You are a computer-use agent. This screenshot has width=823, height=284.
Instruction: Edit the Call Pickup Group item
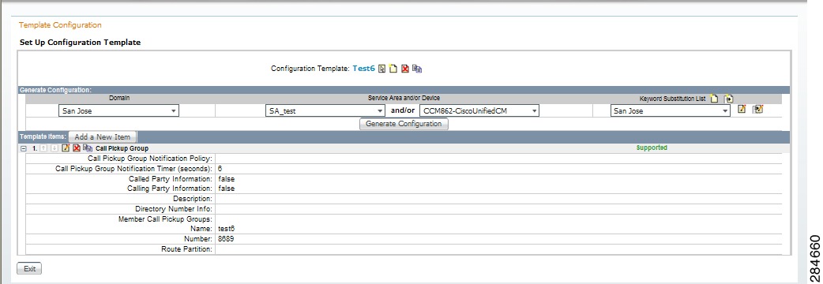pyautogui.click(x=66, y=148)
